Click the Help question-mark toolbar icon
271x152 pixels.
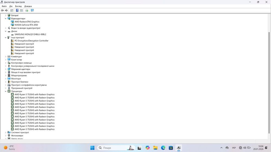pyautogui.click(x=17, y=11)
